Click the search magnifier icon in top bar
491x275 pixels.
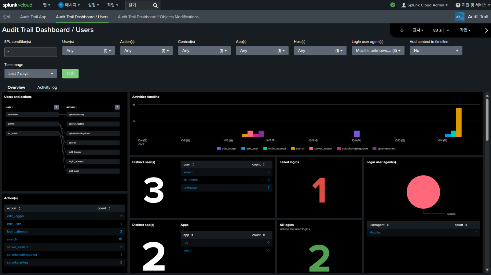[155, 5]
